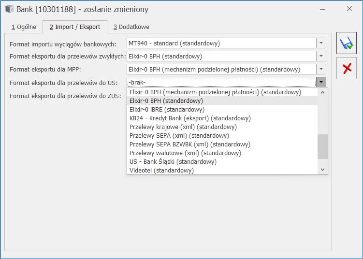Select the Import / Eksport tab
The height and width of the screenshot is (259, 363).
point(75,27)
